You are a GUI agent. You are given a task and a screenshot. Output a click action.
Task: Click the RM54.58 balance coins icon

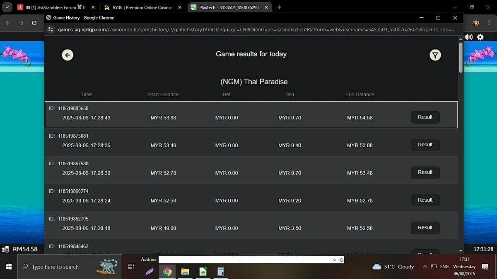(6, 249)
